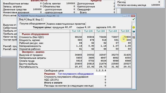Click the greyed-out cancel cross icon below the checkmark
This screenshot has height=93, width=166.
134,22
